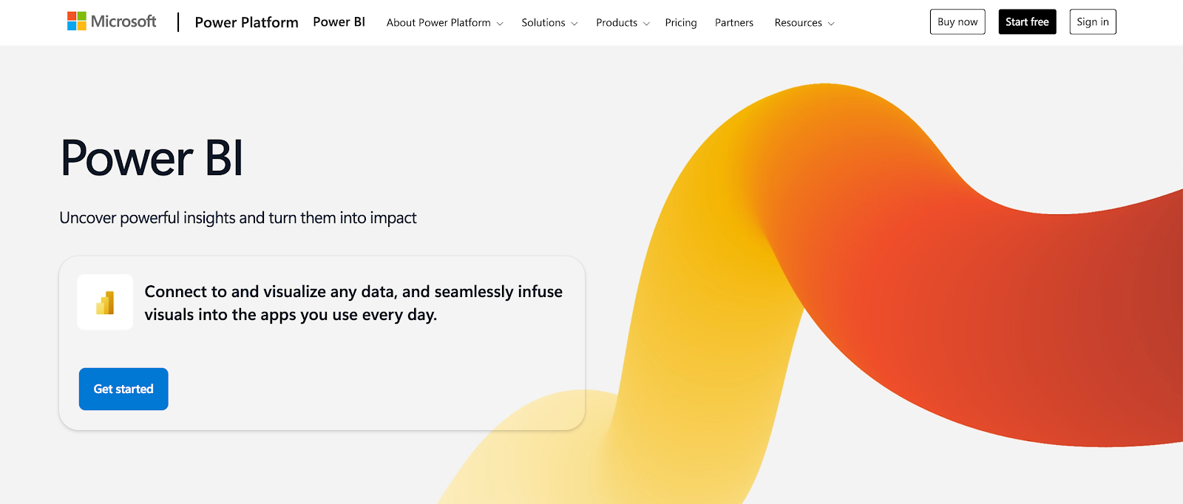1183x504 pixels.
Task: Open the Pricing page
Action: 681,23
